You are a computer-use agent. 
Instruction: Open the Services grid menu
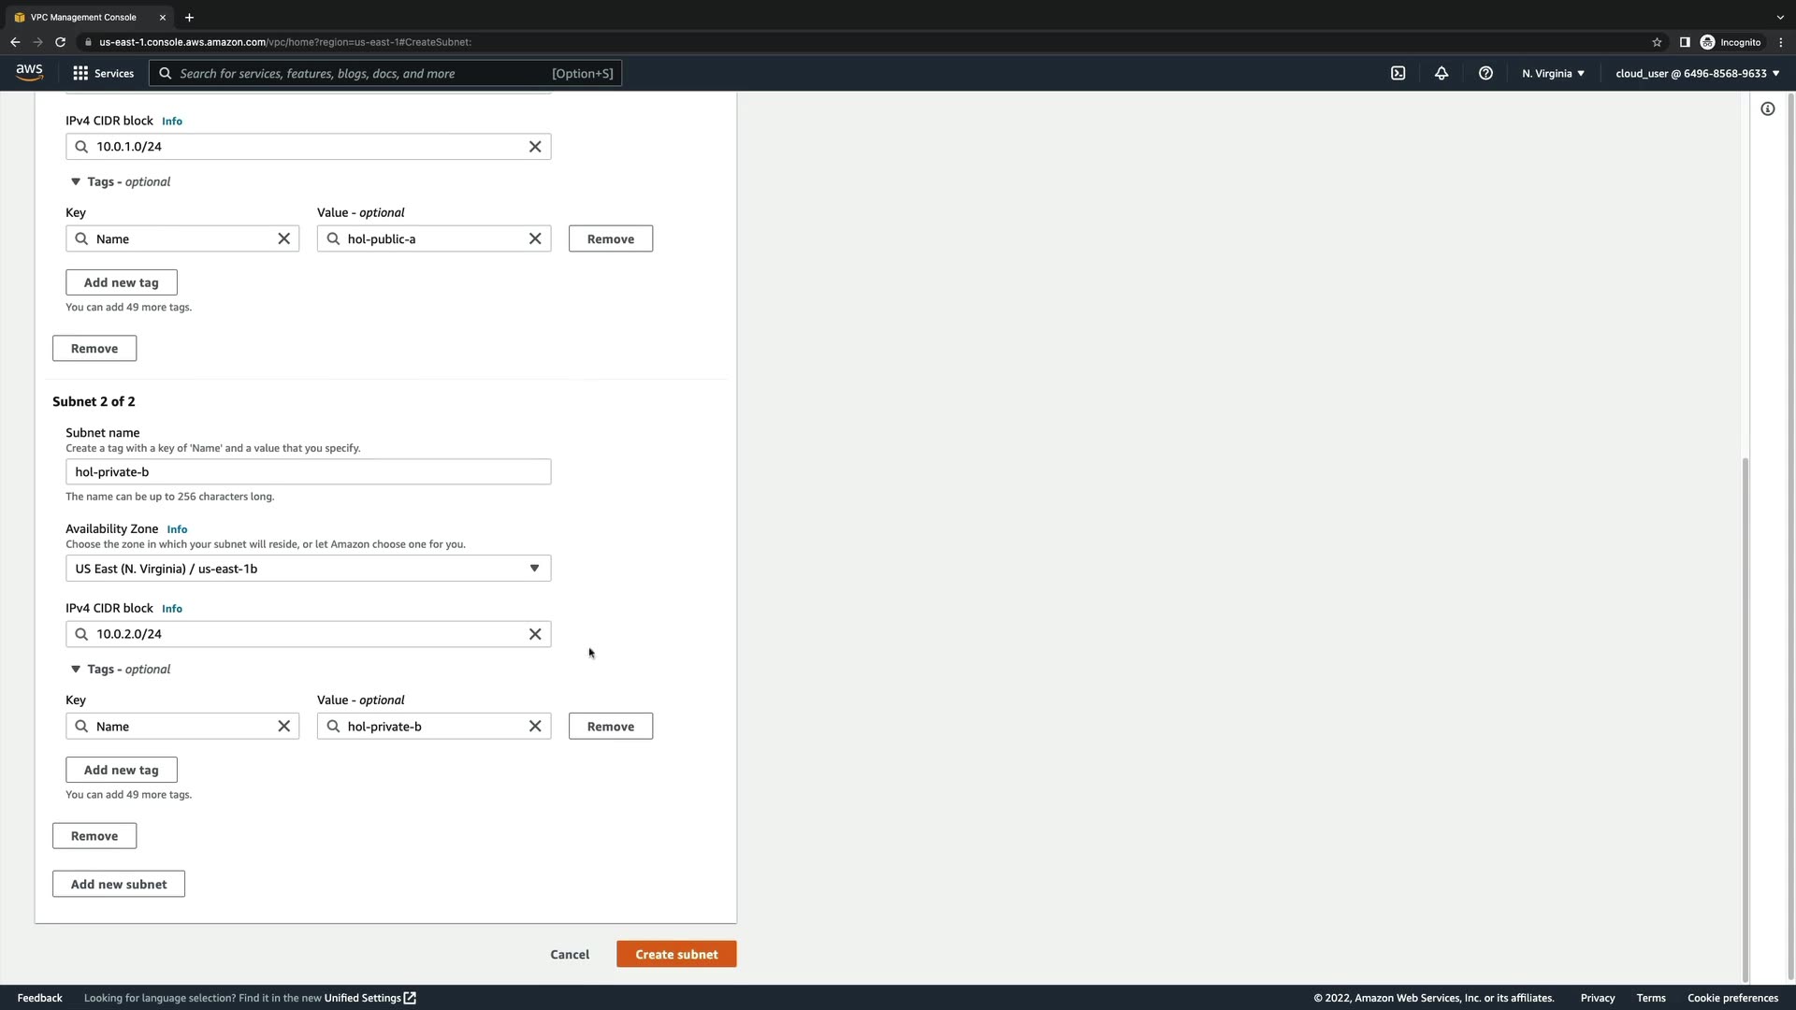click(x=103, y=73)
